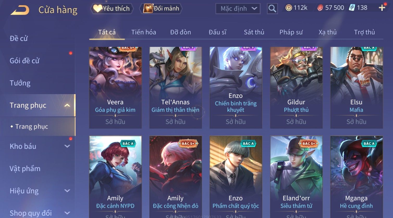
Task: Open the search magnifier icon
Action: [x=272, y=9]
